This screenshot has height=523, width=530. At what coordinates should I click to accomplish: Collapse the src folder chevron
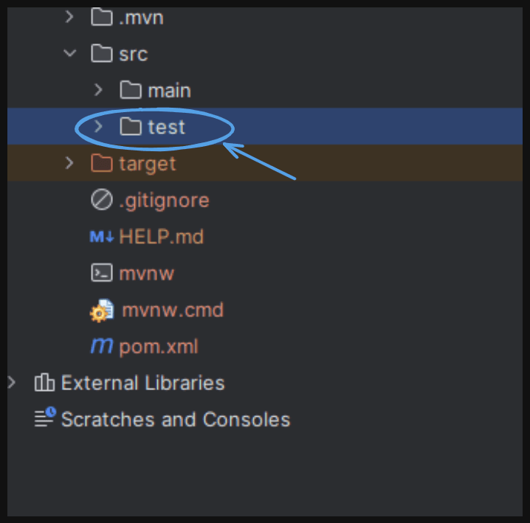70,53
